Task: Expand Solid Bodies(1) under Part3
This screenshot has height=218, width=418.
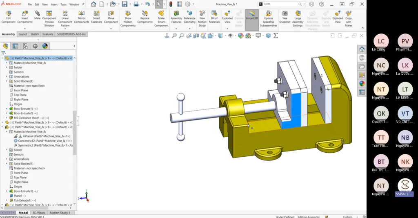Action: (x=7, y=81)
